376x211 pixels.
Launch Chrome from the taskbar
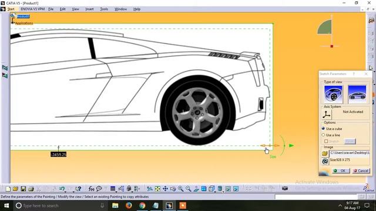[x=142, y=206]
